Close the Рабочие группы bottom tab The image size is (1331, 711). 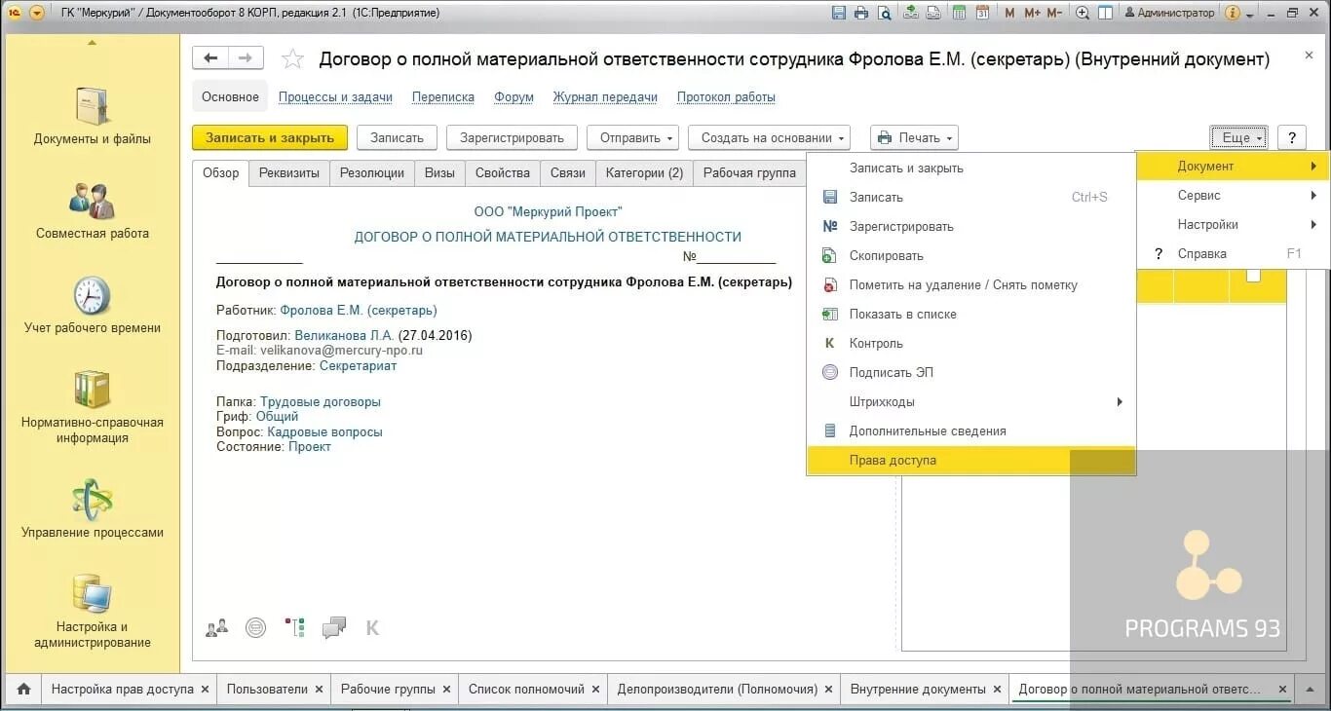446,689
